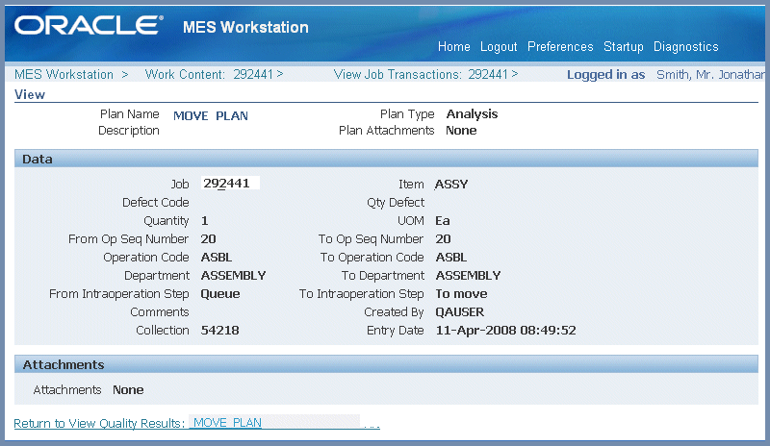Screen dimensions: 770x446
Task: Select the MES Workstation breadcrumb
Action: 64,75
